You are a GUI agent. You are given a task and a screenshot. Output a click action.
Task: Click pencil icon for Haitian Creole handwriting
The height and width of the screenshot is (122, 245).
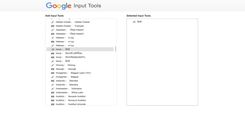coord(53,22)
